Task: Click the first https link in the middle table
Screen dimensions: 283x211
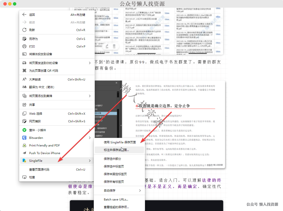Action: pos(167,13)
